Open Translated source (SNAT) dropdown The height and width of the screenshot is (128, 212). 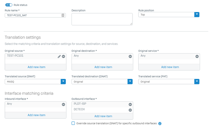point(35,81)
